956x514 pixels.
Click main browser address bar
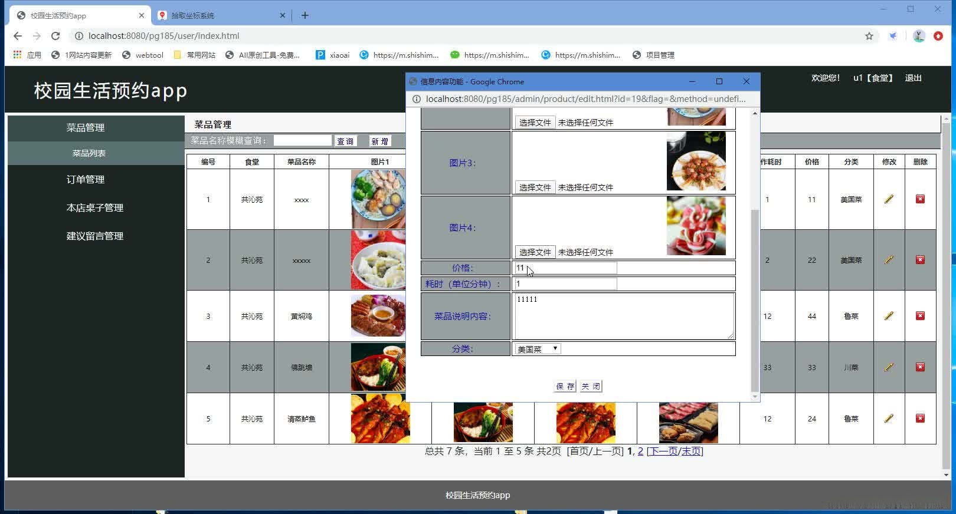point(466,36)
